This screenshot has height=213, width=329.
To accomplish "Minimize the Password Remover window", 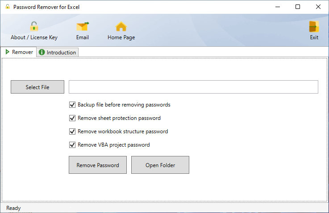I will point(278,7).
